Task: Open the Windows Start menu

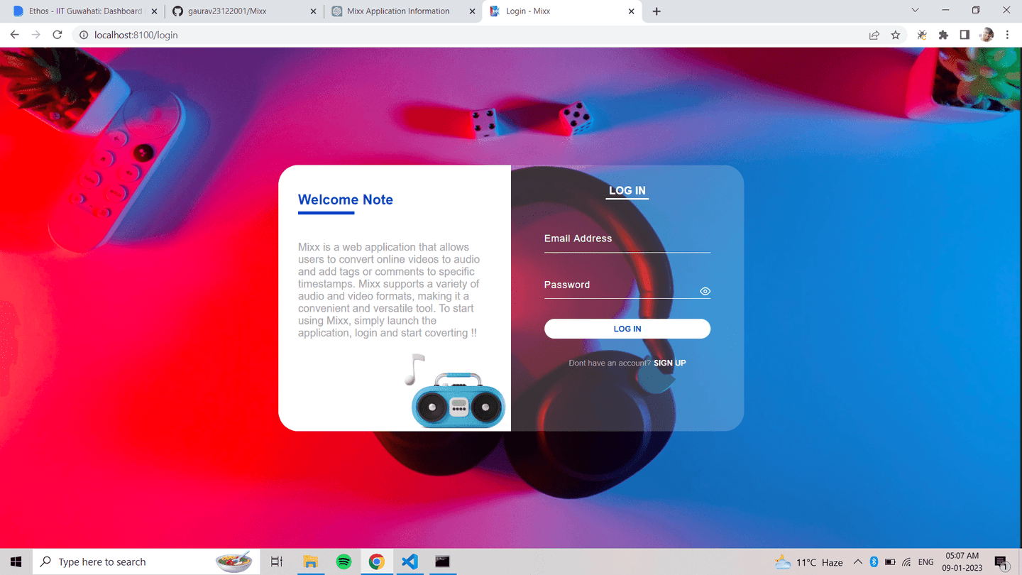Action: point(16,562)
